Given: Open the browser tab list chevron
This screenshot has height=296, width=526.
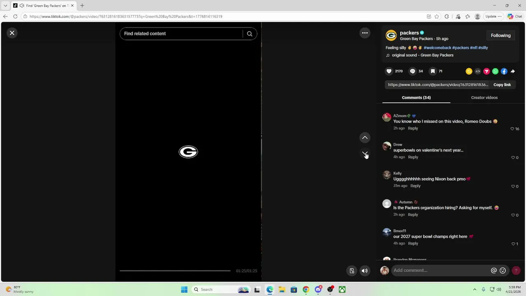Looking at the screenshot, I should coord(5,6).
